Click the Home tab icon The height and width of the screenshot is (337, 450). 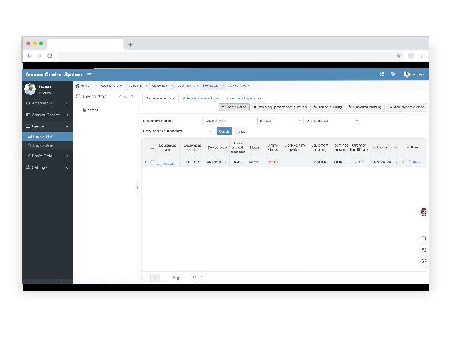pyautogui.click(x=78, y=86)
